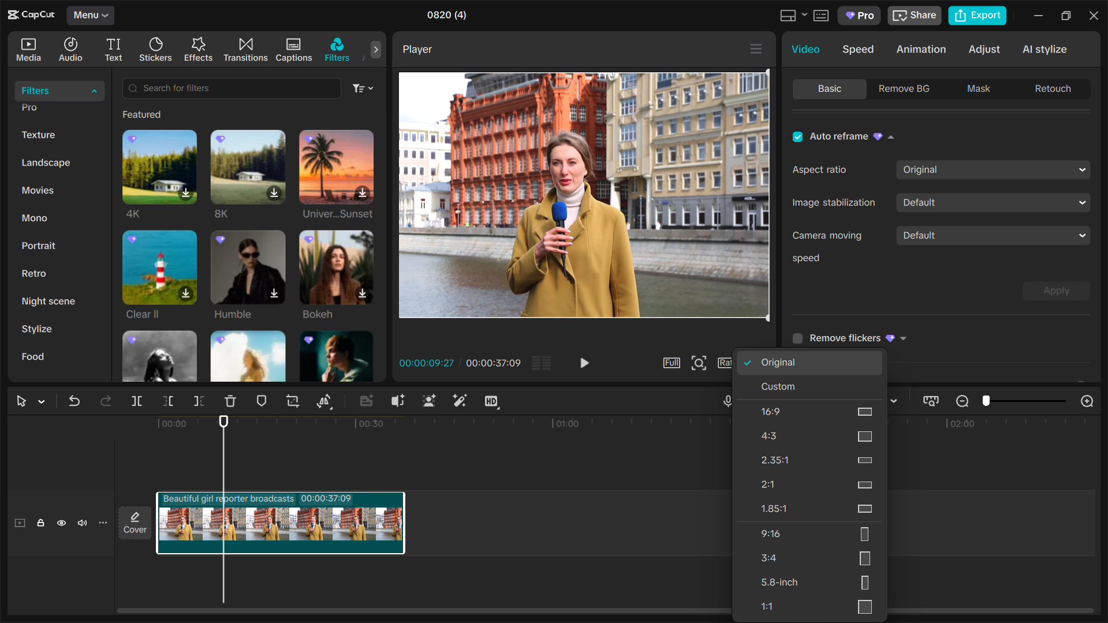Viewport: 1108px width, 623px height.
Task: Click the Search for filters field
Action: pyautogui.click(x=232, y=88)
